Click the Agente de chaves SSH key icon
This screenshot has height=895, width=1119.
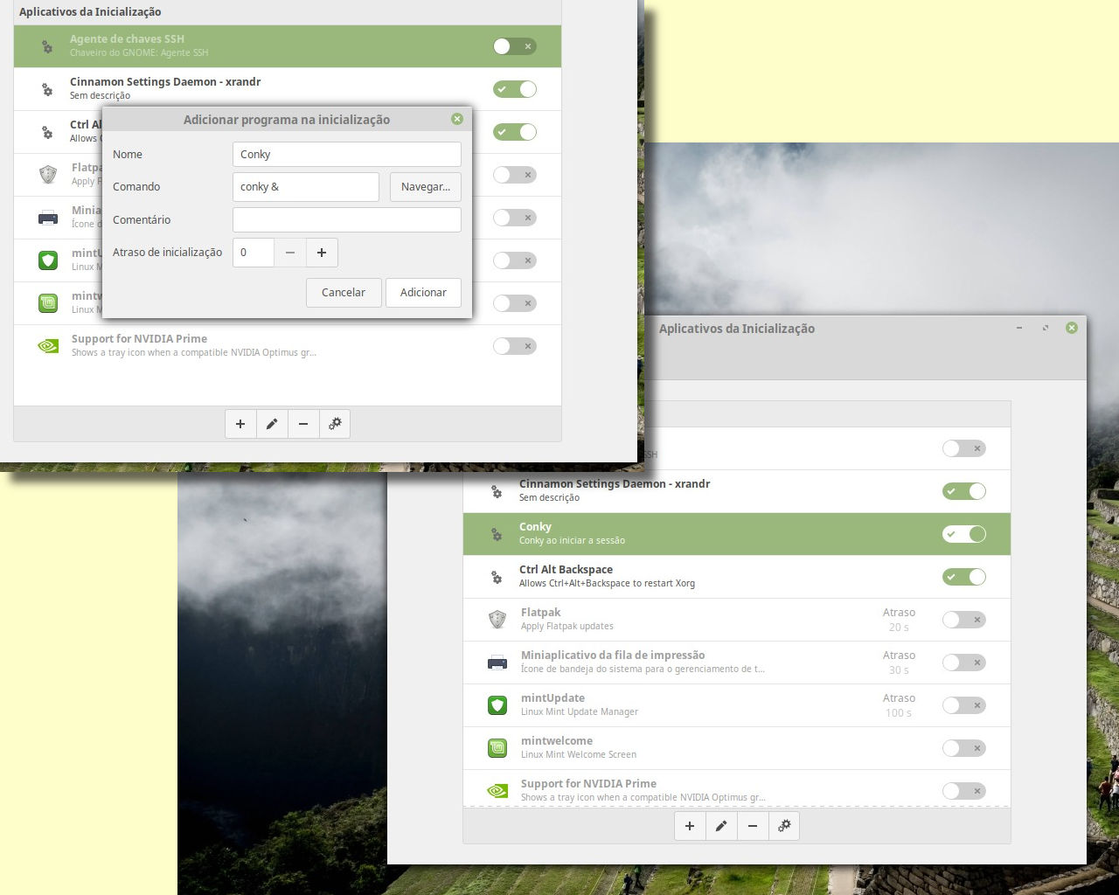click(47, 45)
